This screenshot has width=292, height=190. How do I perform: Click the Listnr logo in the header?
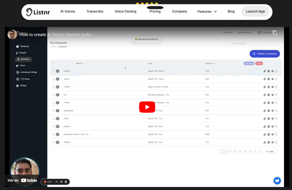pos(38,12)
